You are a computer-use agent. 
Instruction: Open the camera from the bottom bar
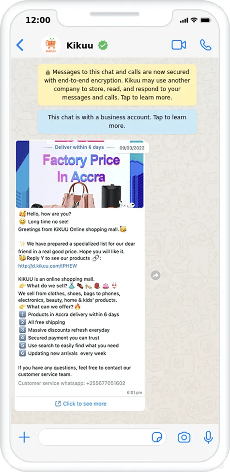[184, 437]
